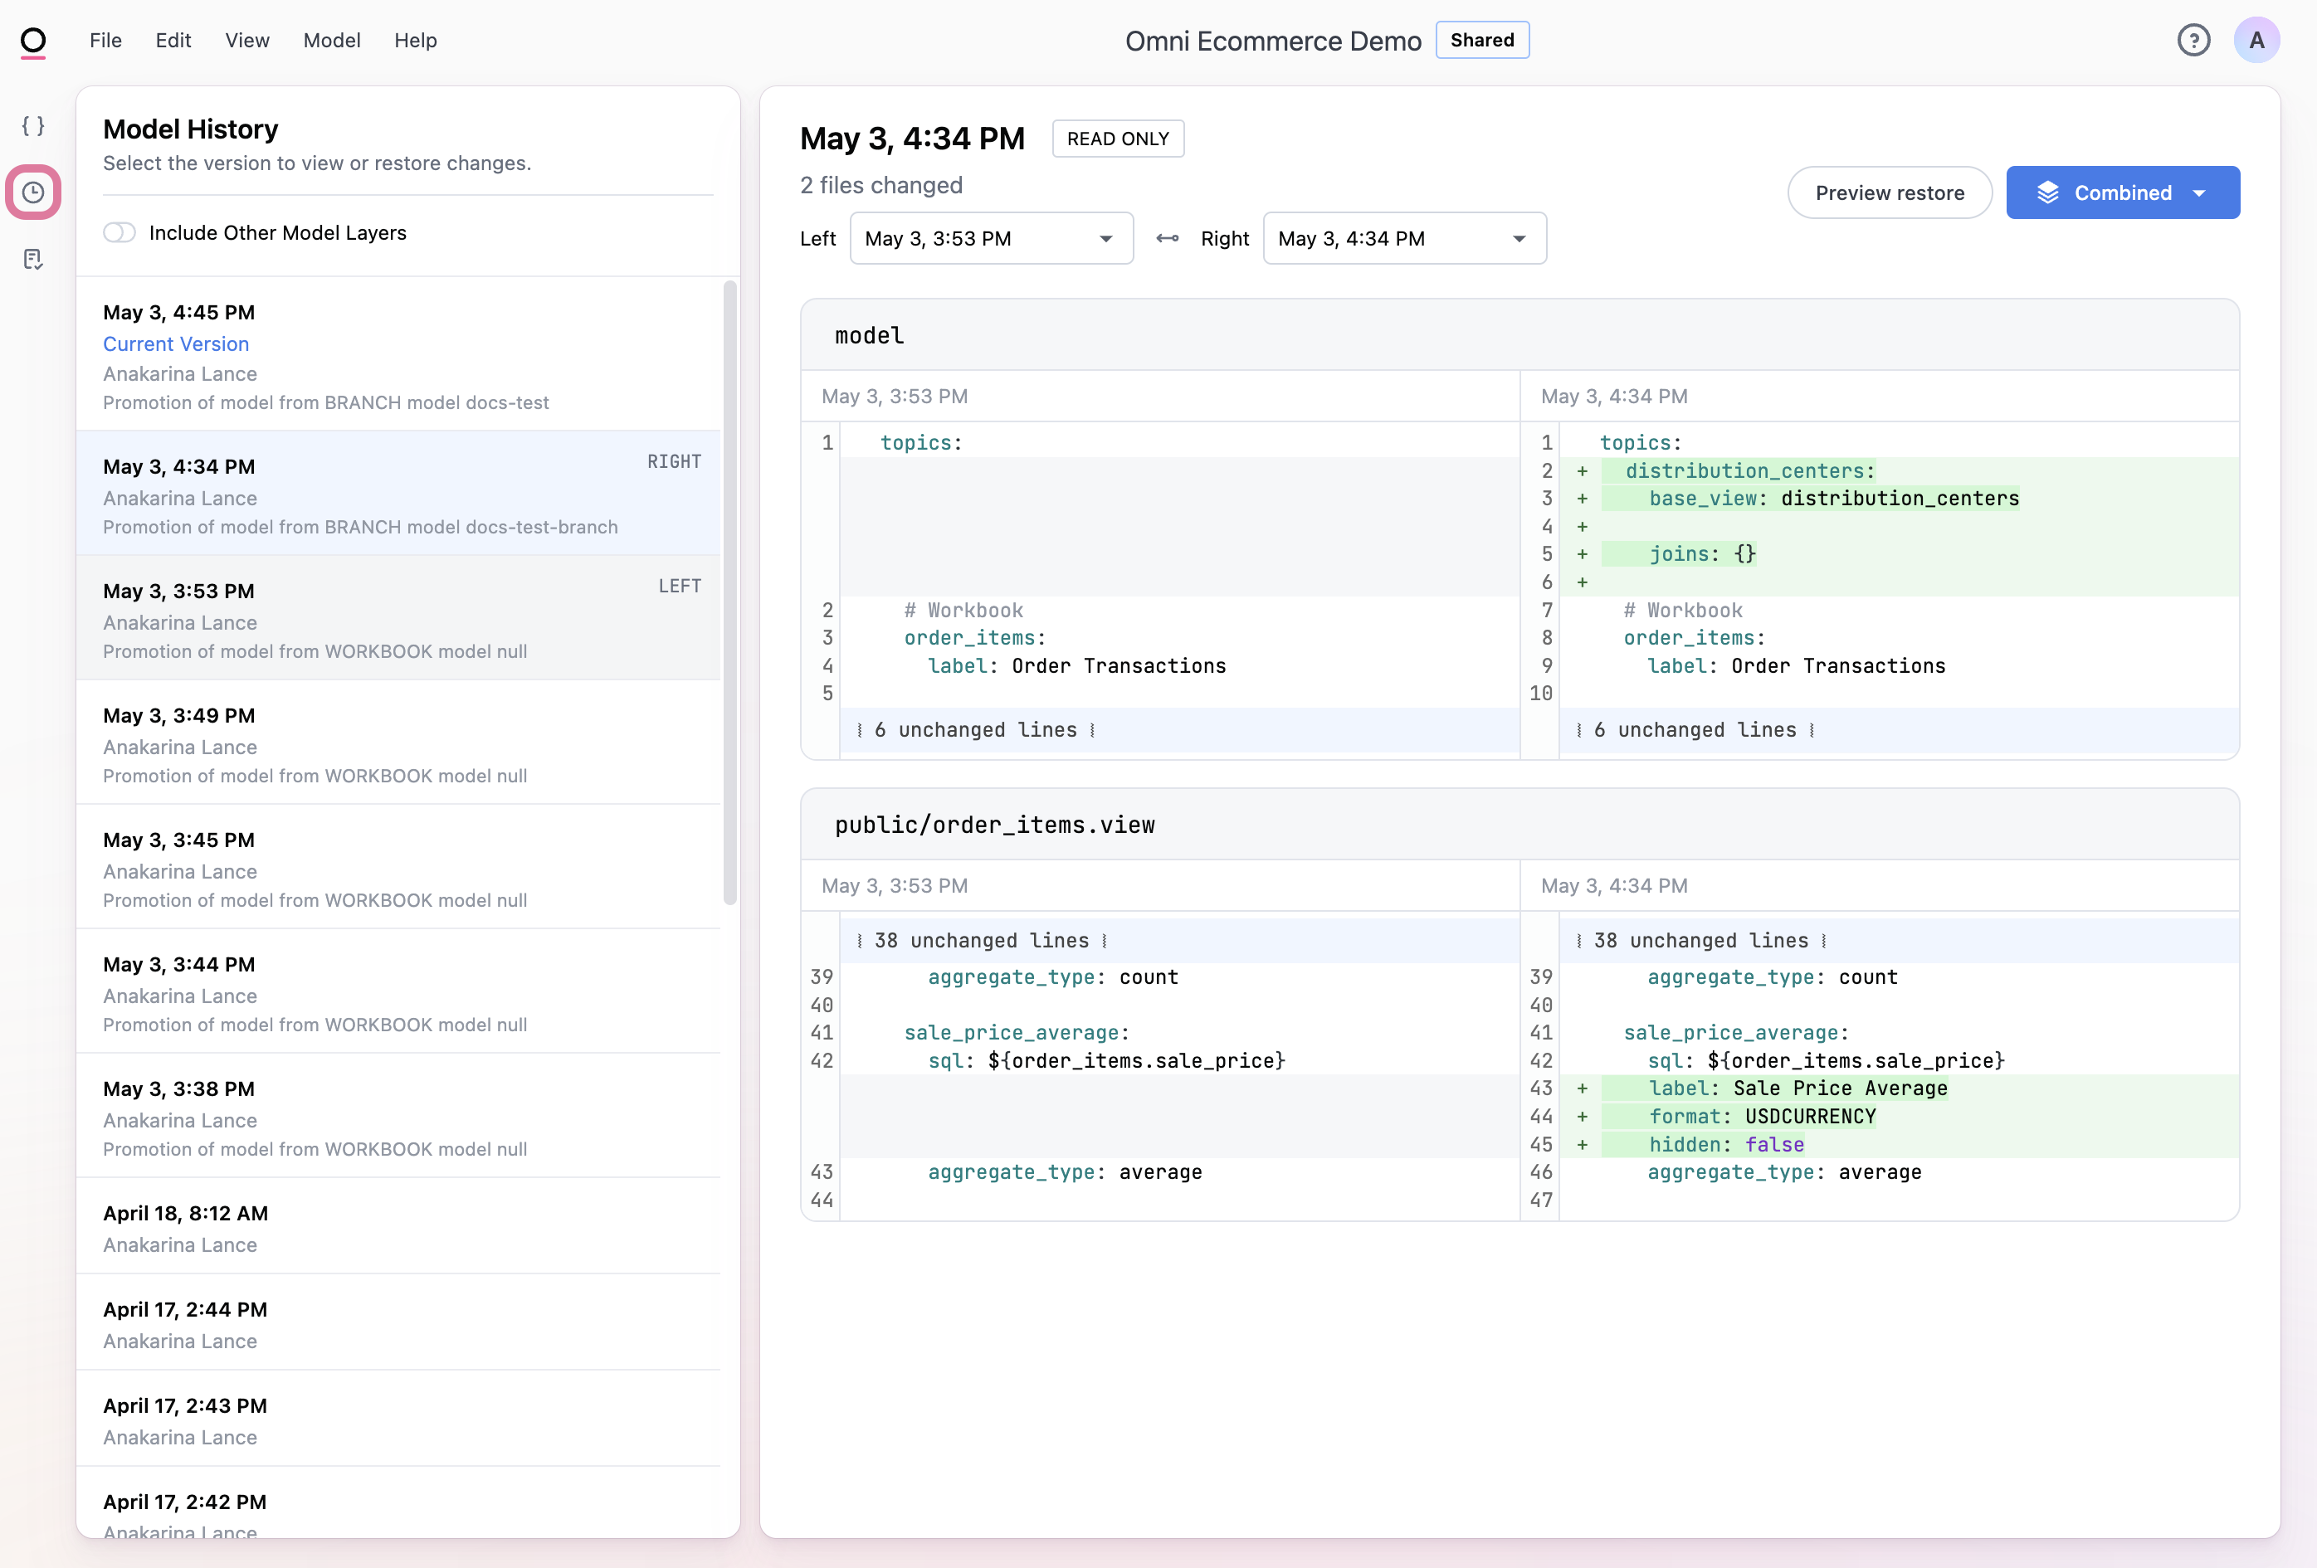The image size is (2317, 1568).
Task: Expand the Combined dropdown arrow
Action: coord(2199,192)
